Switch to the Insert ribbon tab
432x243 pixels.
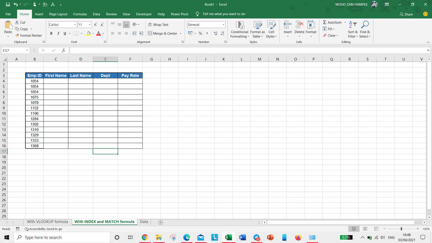point(39,14)
